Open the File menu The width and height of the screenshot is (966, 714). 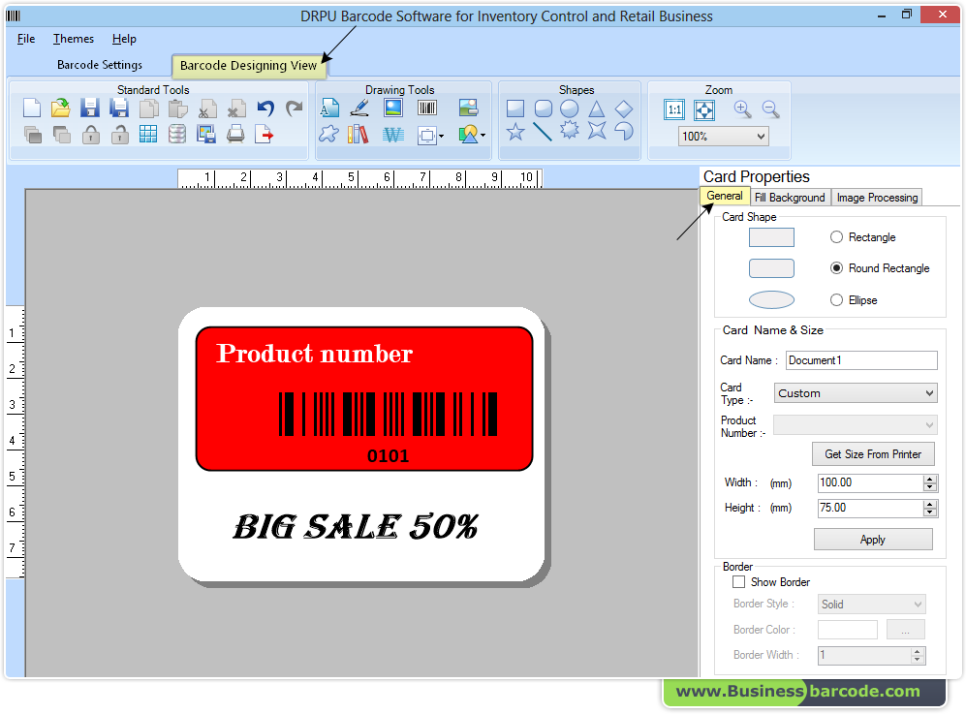(26, 39)
